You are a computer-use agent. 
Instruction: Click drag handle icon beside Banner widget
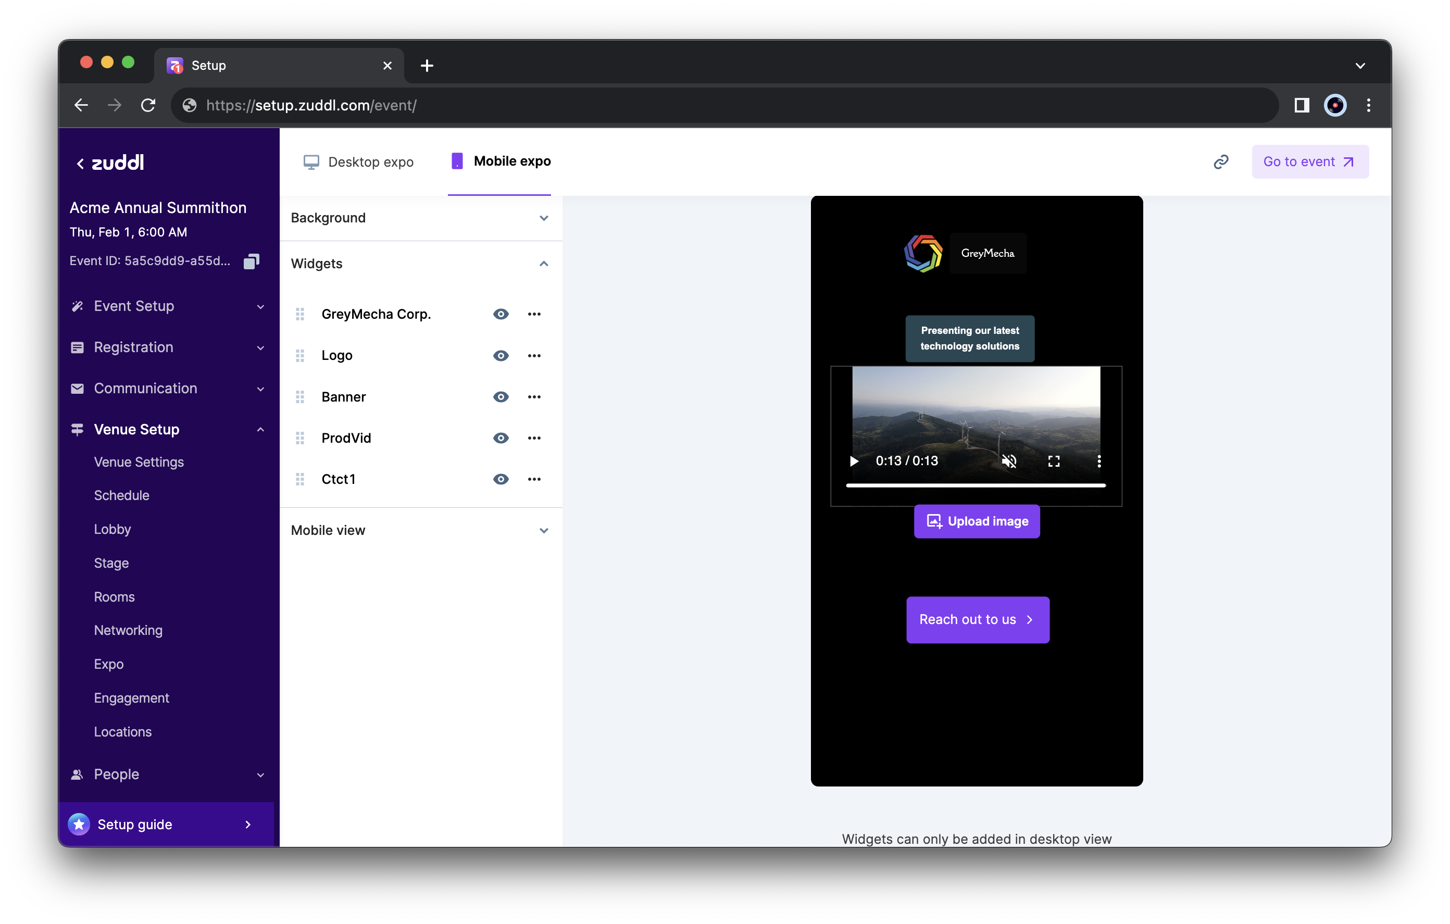coord(300,397)
